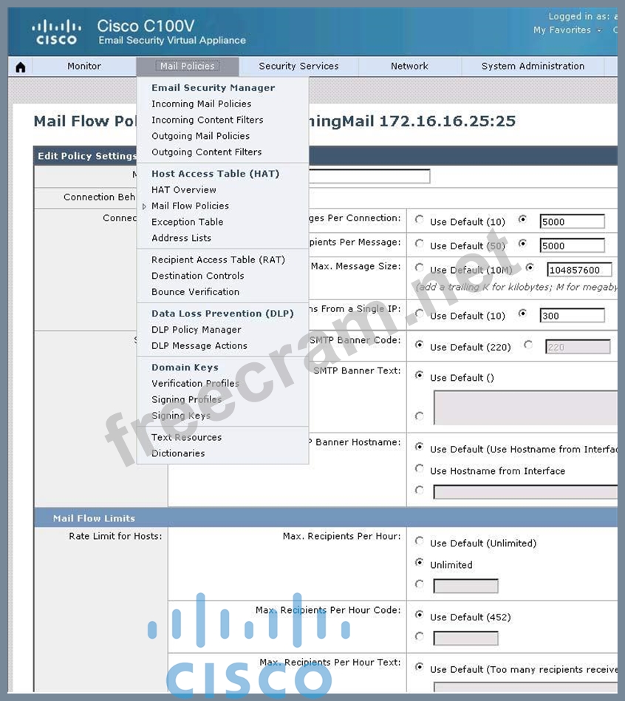Click the Home icon in navigation bar
Viewport: 625px width, 701px height.
click(x=20, y=67)
